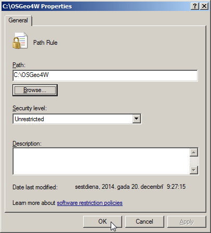Click the greyed-out Apply button
Image resolution: width=211 pixels, height=233 pixels.
[187, 222]
